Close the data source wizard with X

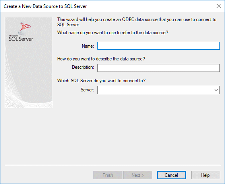coord(219,6)
